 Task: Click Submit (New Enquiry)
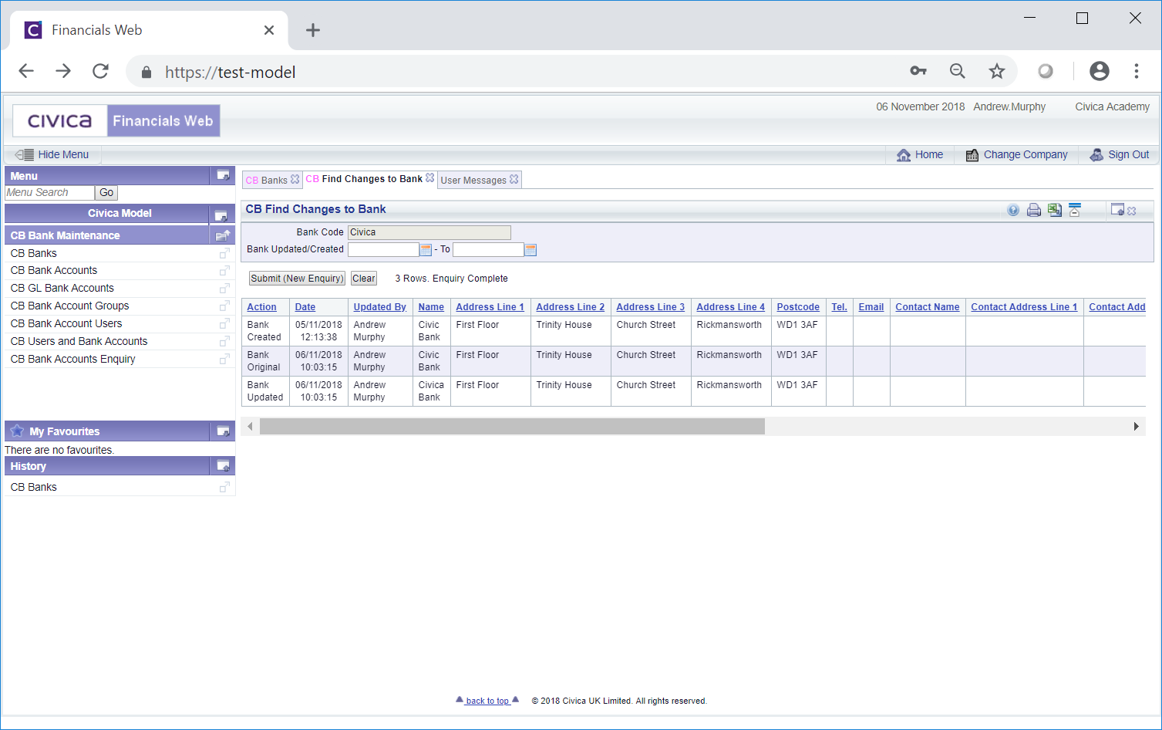point(297,279)
